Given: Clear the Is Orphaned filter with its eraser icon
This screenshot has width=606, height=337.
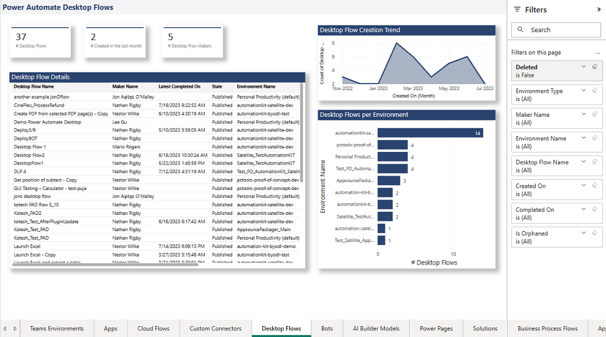Looking at the screenshot, I should pyautogui.click(x=594, y=233).
